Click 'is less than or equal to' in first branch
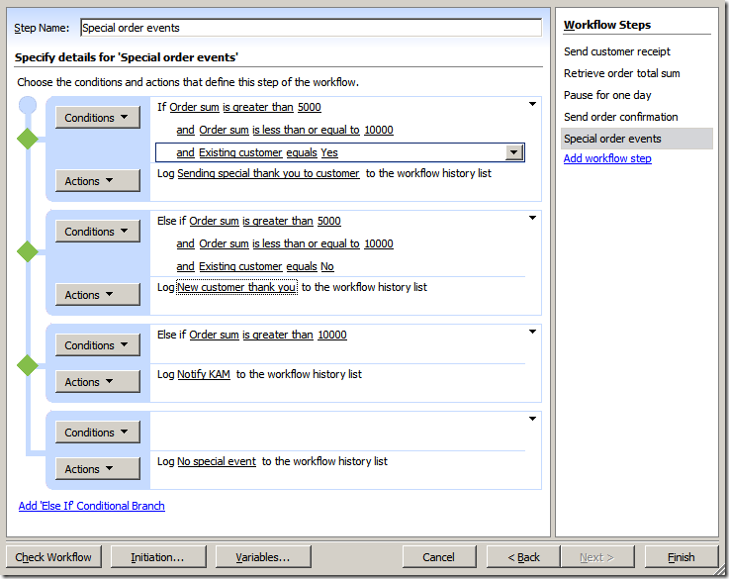Image resolution: width=729 pixels, height=579 pixels. 306,130
